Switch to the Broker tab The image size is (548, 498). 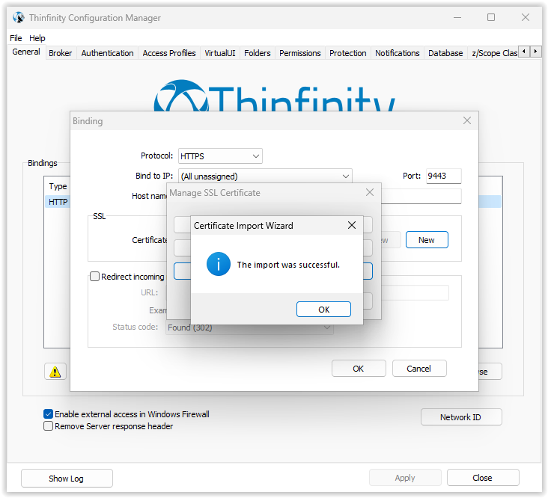[x=60, y=53]
